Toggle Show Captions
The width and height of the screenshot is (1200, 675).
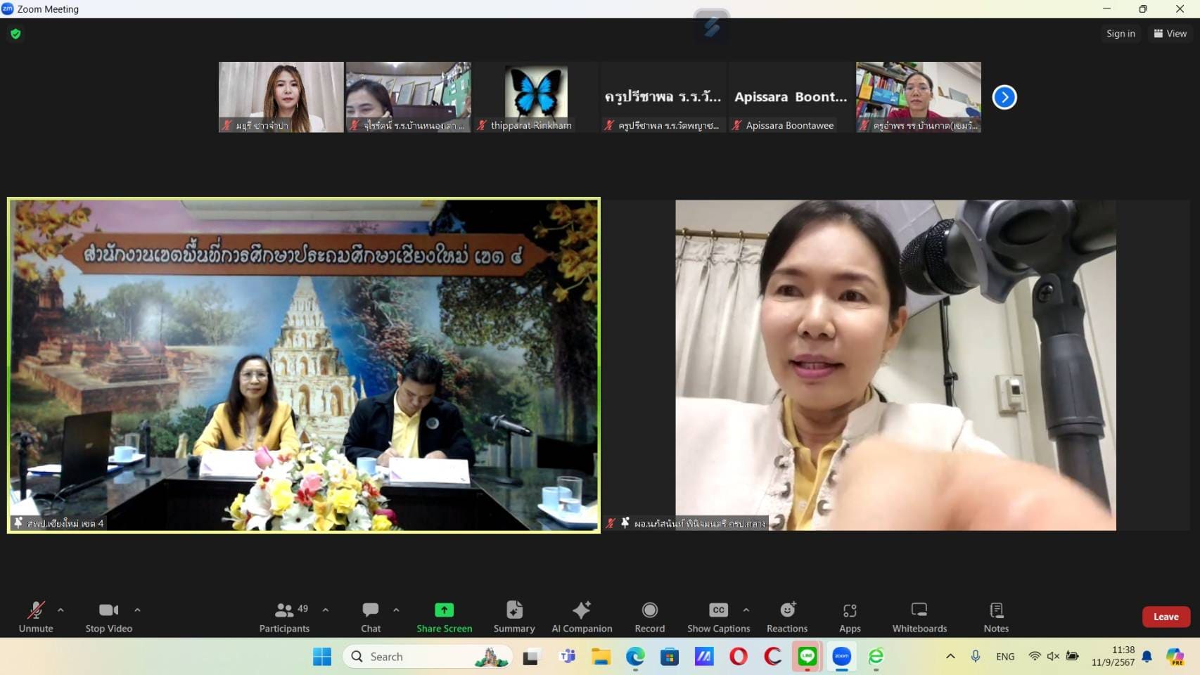tap(718, 617)
